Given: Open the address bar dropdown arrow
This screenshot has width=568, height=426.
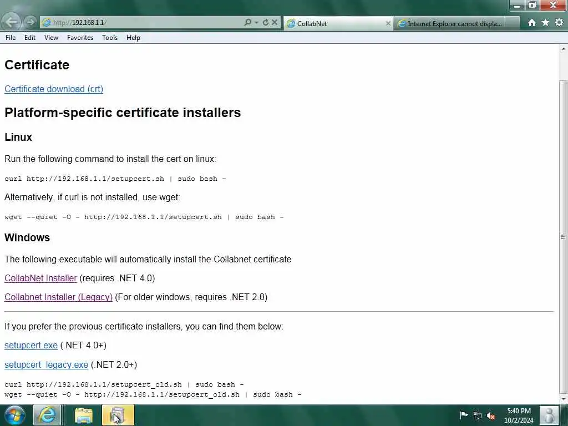Looking at the screenshot, I should pyautogui.click(x=256, y=22).
